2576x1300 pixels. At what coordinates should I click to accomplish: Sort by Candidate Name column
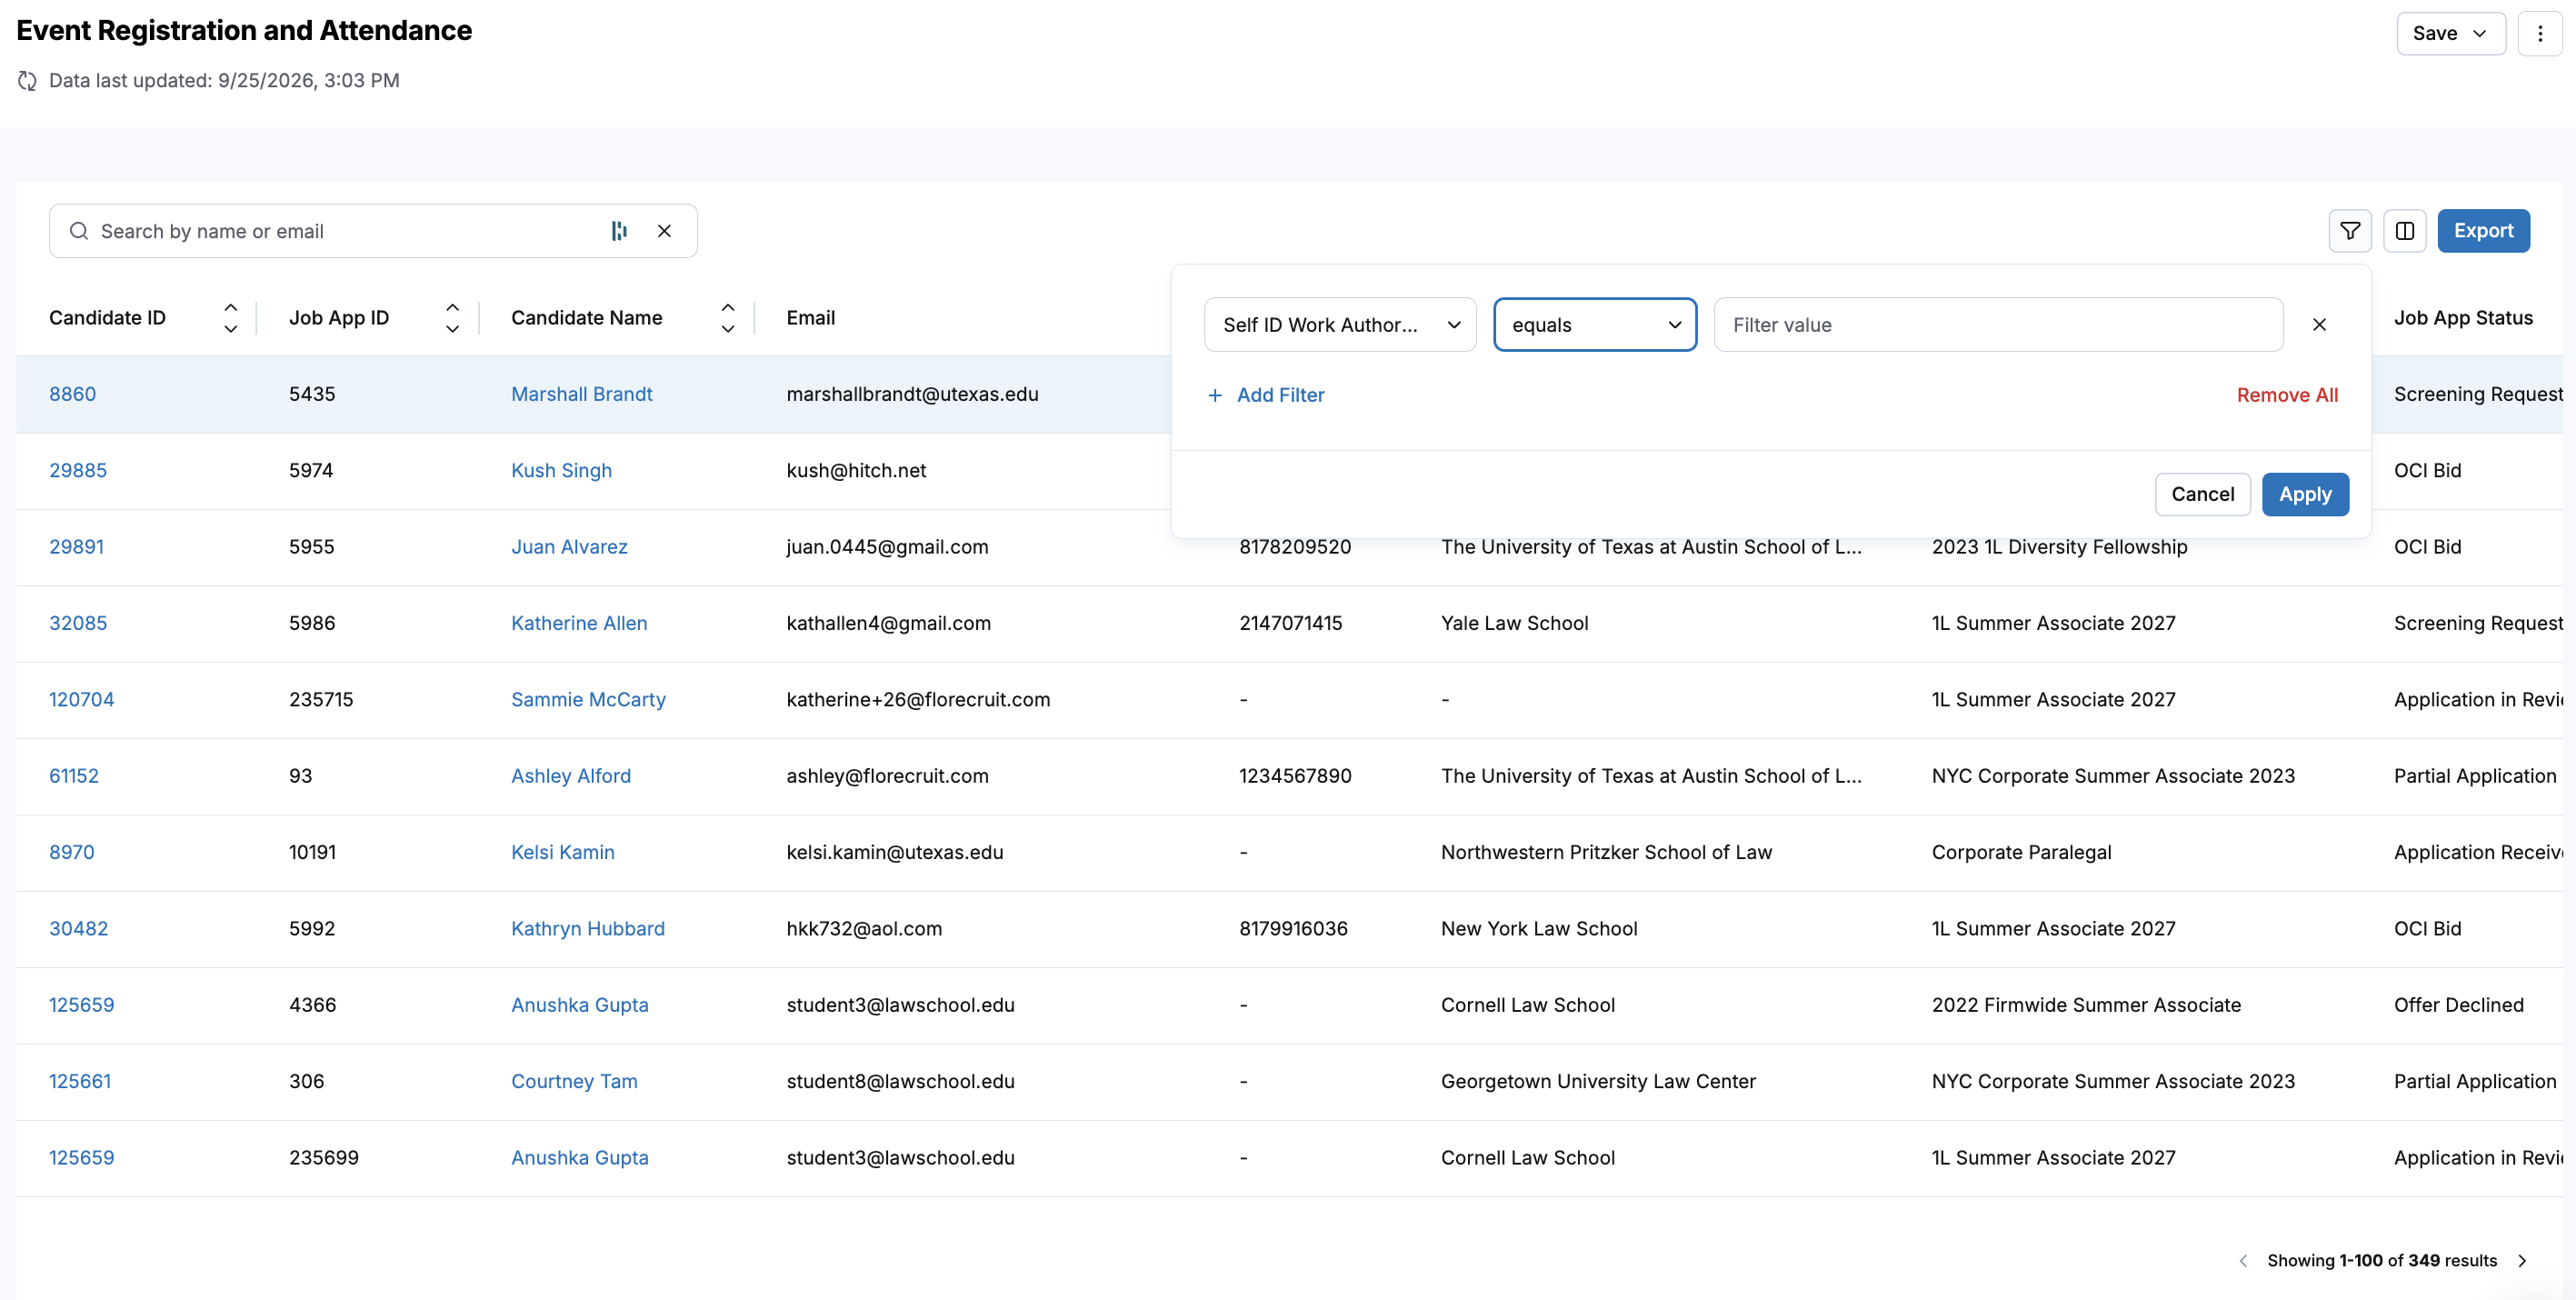(728, 318)
